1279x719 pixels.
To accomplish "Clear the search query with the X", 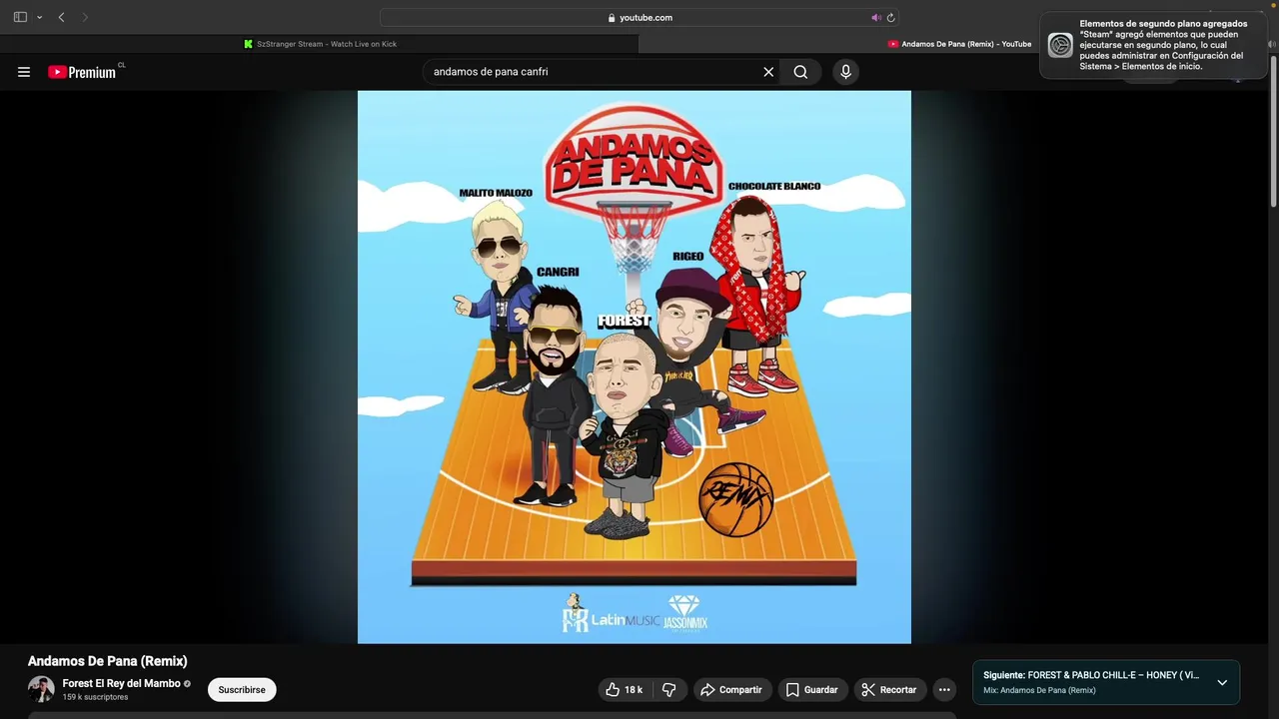I will (x=768, y=72).
